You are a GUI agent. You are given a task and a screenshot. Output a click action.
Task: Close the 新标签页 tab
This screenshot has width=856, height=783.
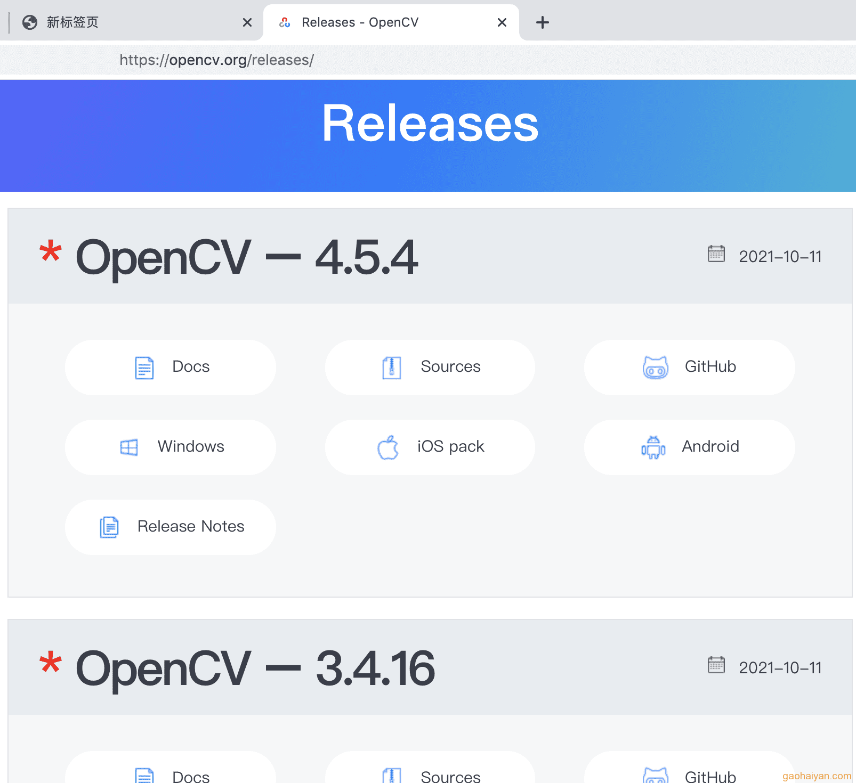247,22
